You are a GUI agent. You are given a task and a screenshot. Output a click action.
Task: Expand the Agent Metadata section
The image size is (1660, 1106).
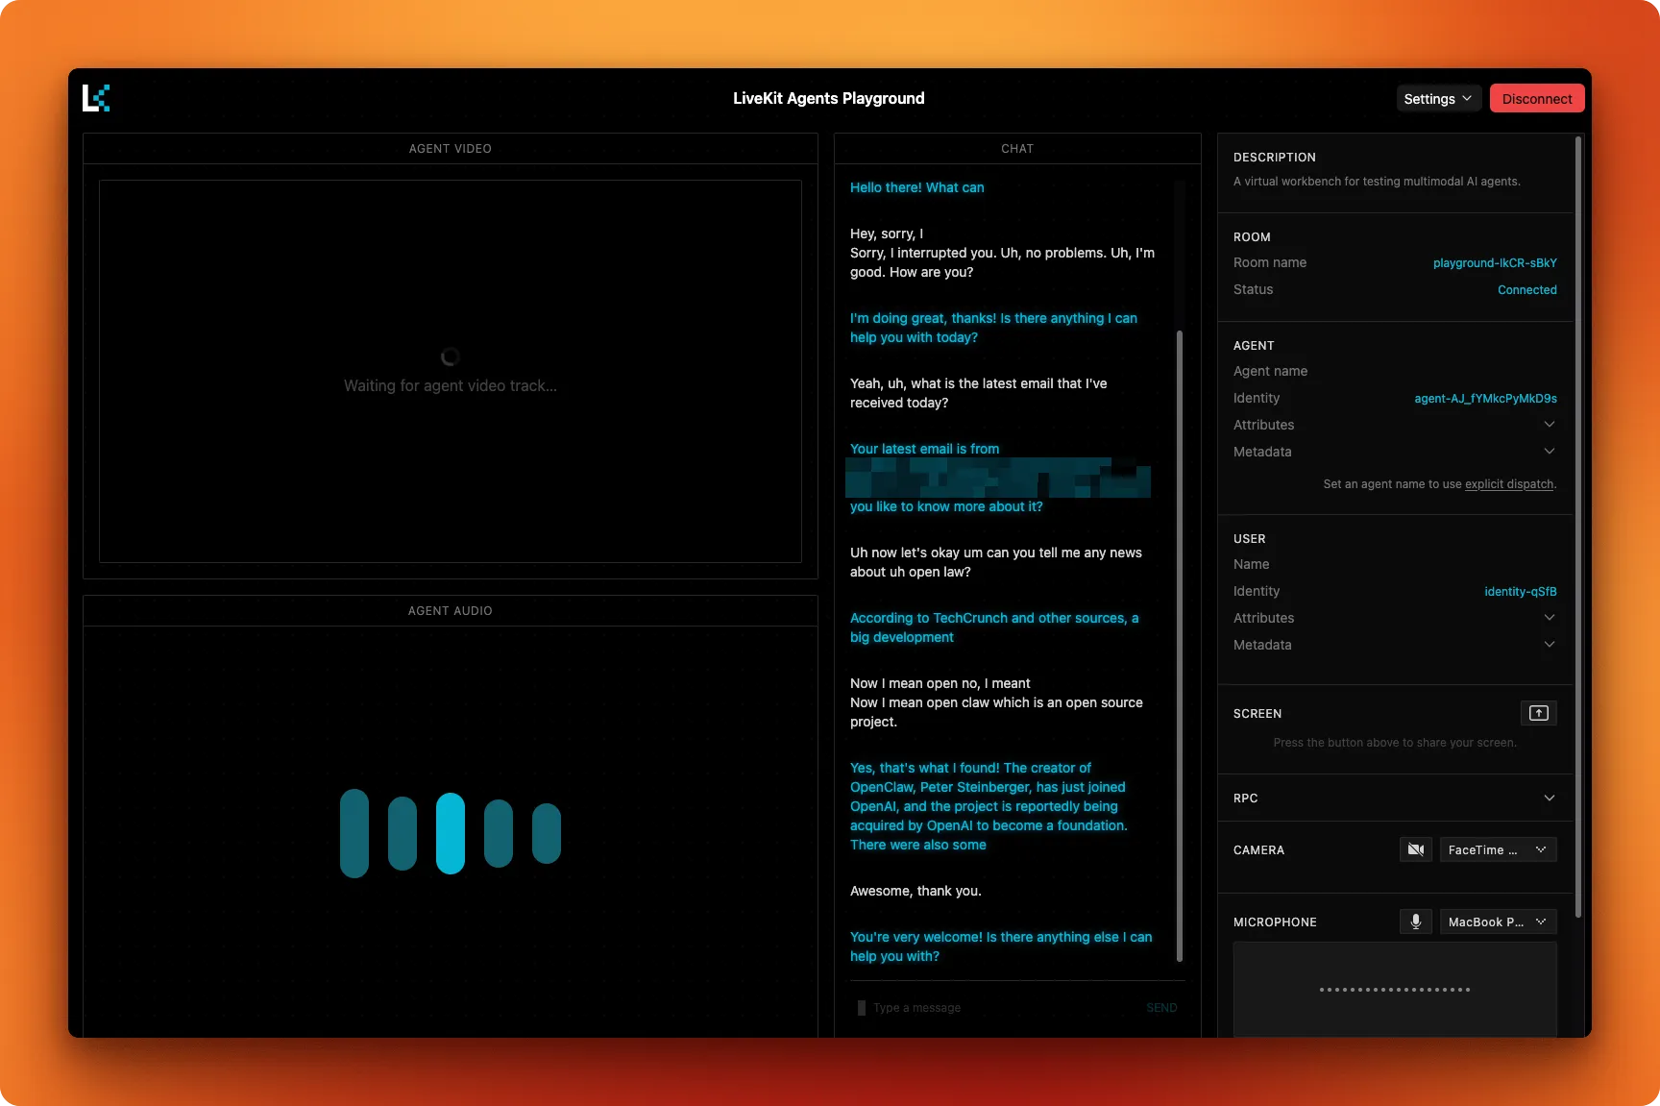point(1549,451)
